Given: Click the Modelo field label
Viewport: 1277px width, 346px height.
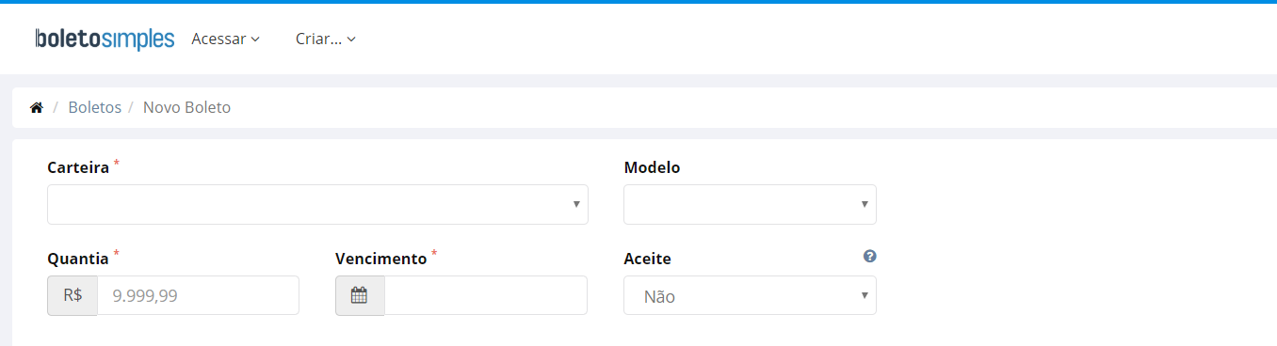Looking at the screenshot, I should tap(652, 167).
